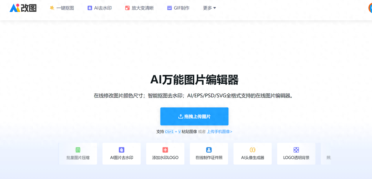Select the 批量图片压缩 card label

click(x=78, y=158)
